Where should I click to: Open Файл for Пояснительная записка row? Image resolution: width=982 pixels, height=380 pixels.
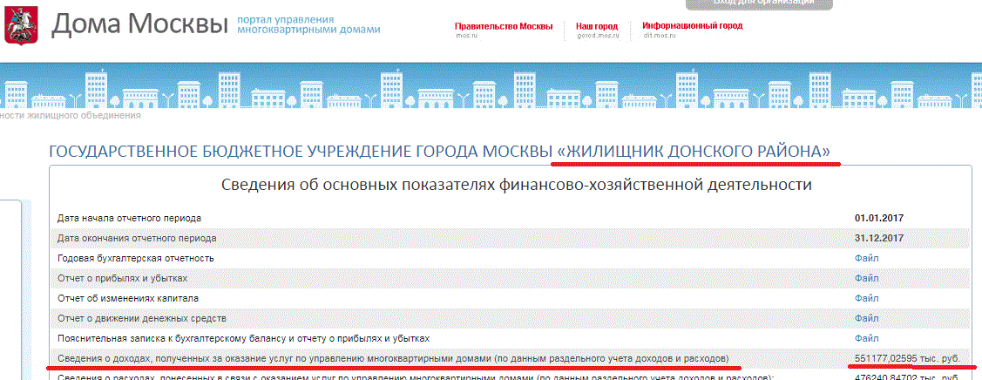tap(867, 338)
